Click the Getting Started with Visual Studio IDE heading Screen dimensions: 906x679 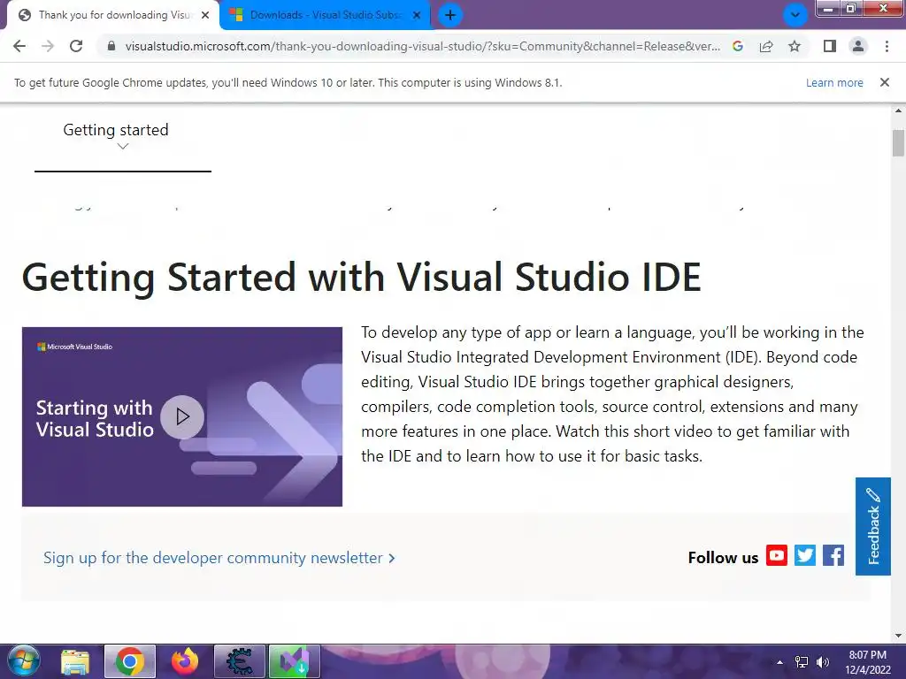(362, 277)
